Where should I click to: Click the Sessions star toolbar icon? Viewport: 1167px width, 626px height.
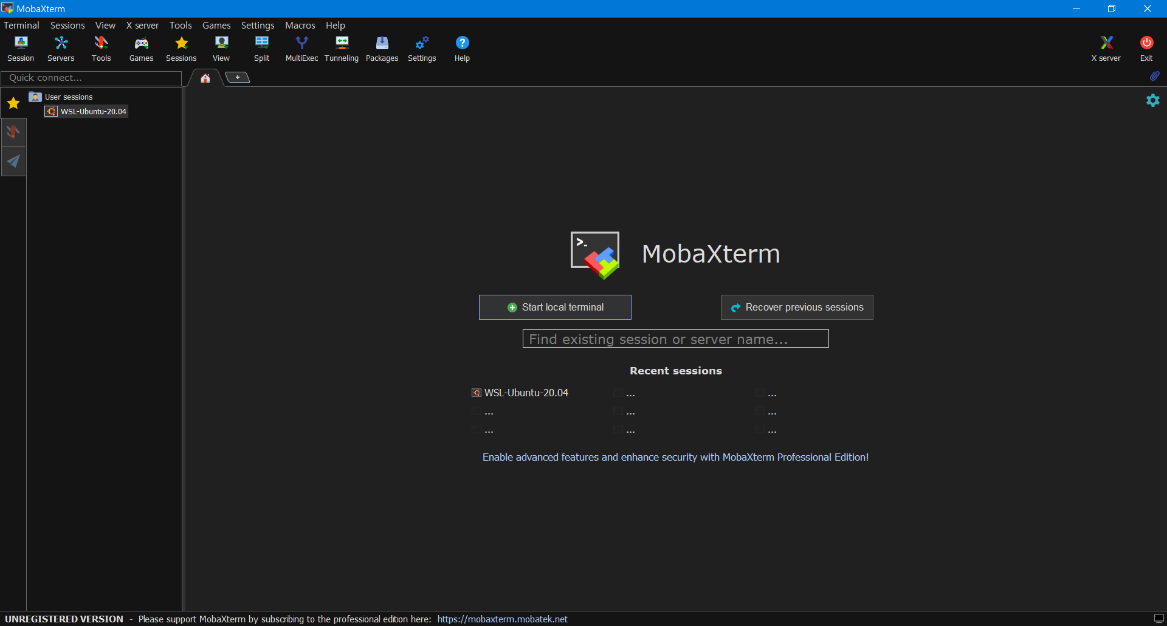(x=181, y=49)
